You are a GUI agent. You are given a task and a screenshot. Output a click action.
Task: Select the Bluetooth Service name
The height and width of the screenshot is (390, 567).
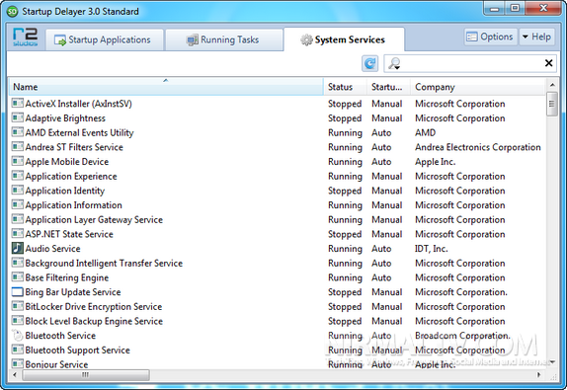(60, 336)
